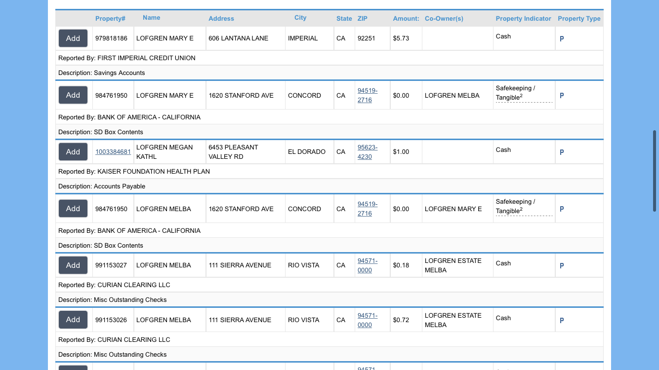Select the amount $1.00
The image size is (659, 370).
point(401,152)
